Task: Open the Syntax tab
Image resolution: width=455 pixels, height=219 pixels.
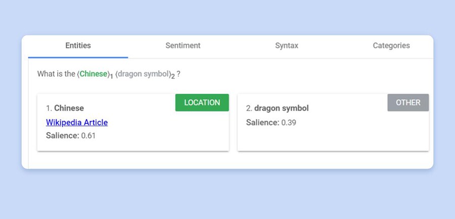Action: click(x=287, y=45)
